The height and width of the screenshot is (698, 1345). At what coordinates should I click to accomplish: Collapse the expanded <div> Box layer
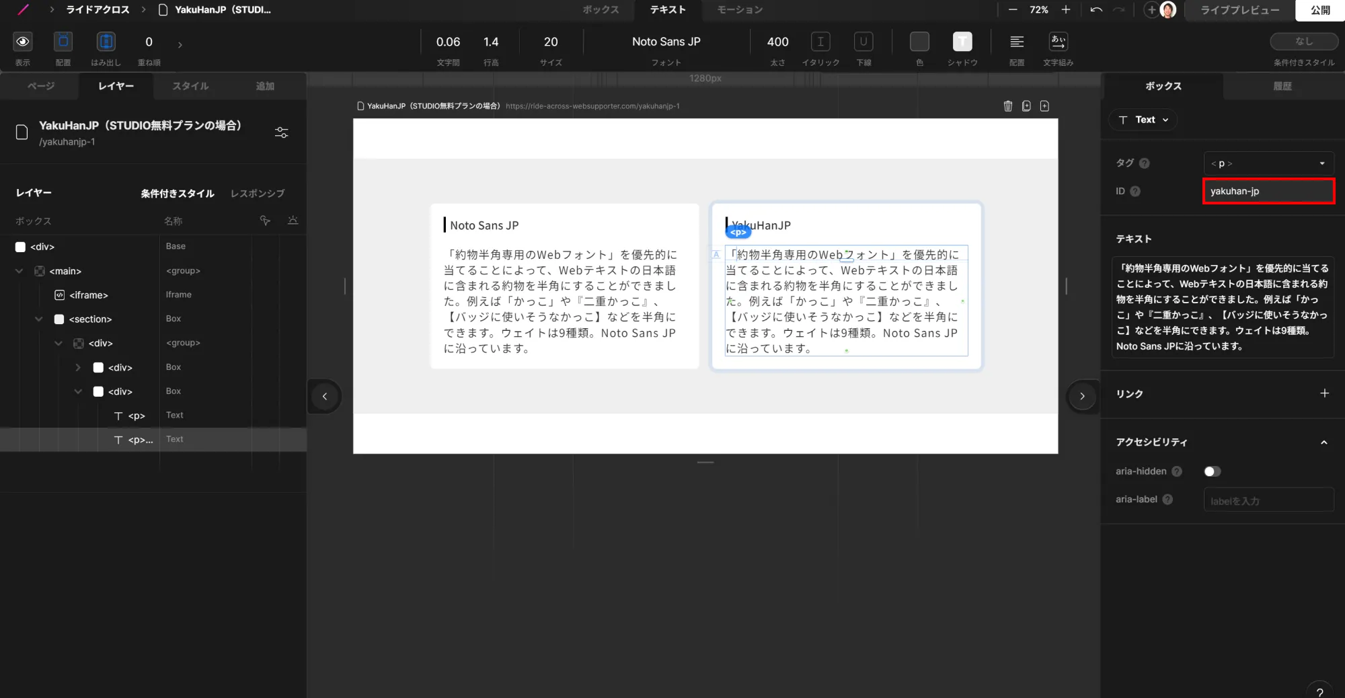[x=78, y=391]
